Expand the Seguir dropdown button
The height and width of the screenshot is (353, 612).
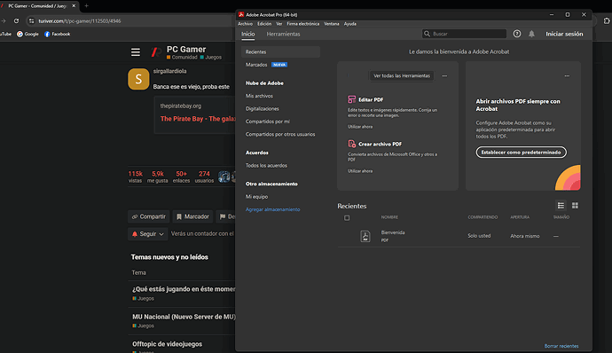[147, 234]
